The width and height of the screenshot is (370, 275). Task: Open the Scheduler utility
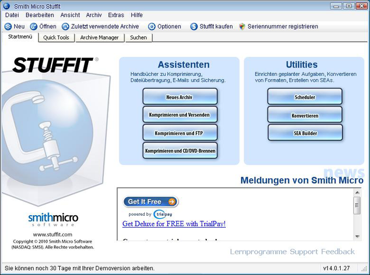pyautogui.click(x=305, y=97)
